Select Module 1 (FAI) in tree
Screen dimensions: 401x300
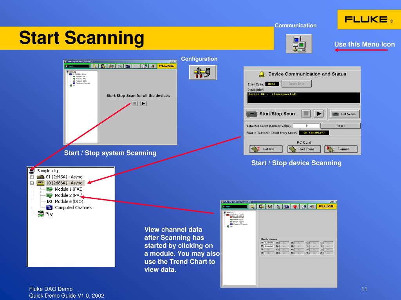pyautogui.click(x=68, y=189)
